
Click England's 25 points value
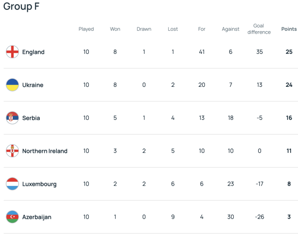(x=289, y=52)
